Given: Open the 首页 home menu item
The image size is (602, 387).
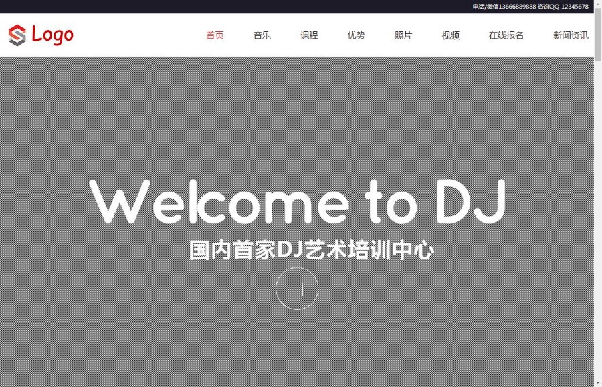Looking at the screenshot, I should click(215, 35).
